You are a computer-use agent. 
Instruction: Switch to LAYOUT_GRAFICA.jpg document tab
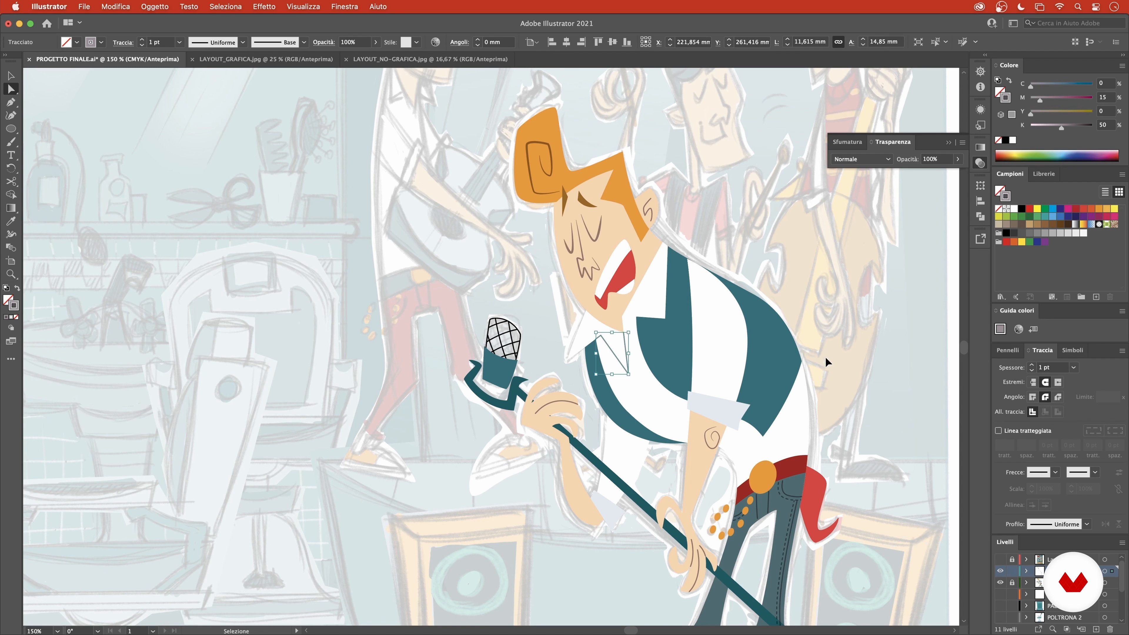265,59
